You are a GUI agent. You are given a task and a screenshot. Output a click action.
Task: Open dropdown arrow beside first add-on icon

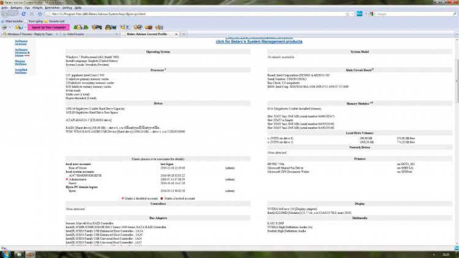point(10,27)
